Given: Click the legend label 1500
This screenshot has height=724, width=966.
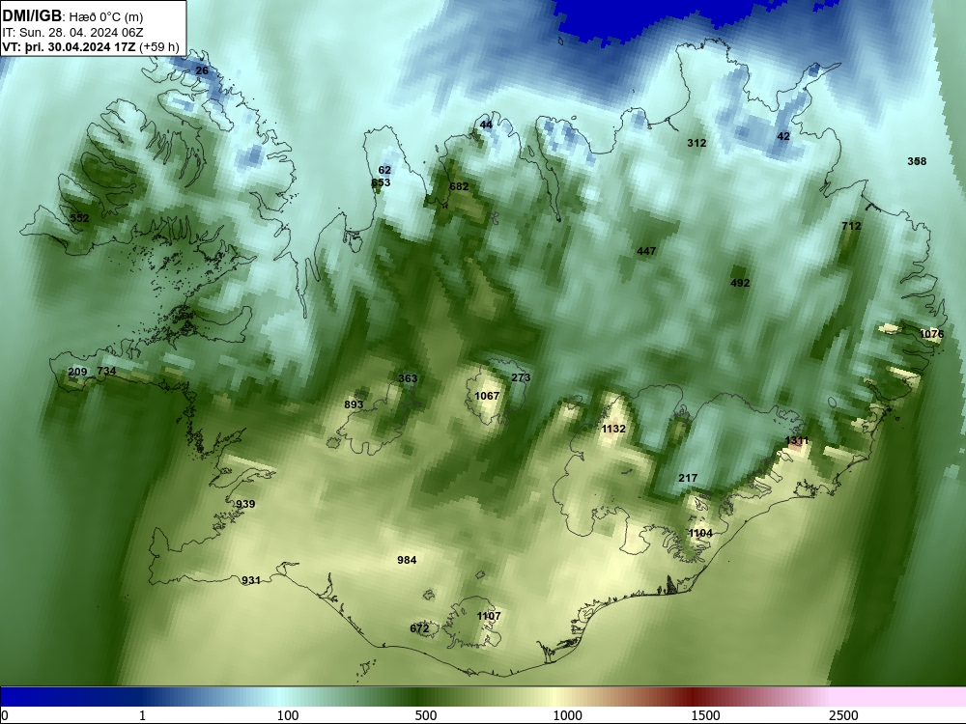Looking at the screenshot, I should (705, 715).
